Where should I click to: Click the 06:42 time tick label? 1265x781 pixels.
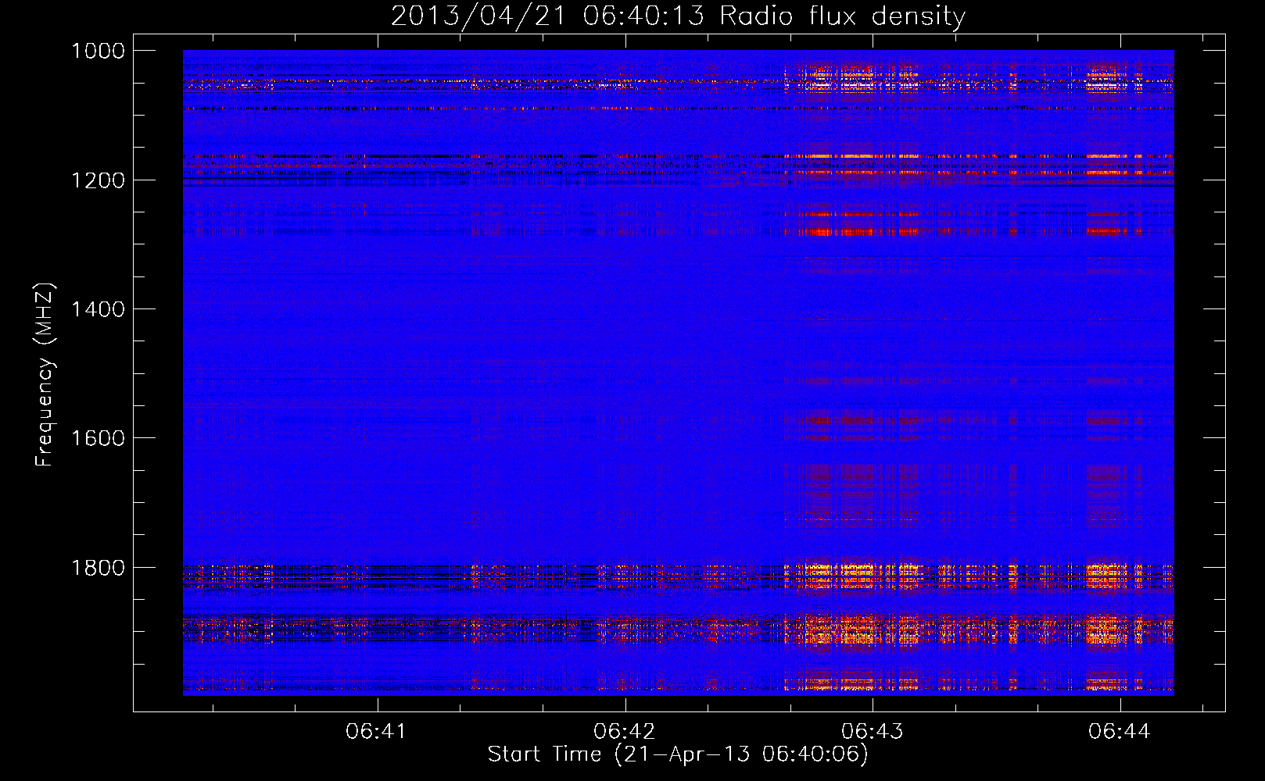[x=624, y=731]
